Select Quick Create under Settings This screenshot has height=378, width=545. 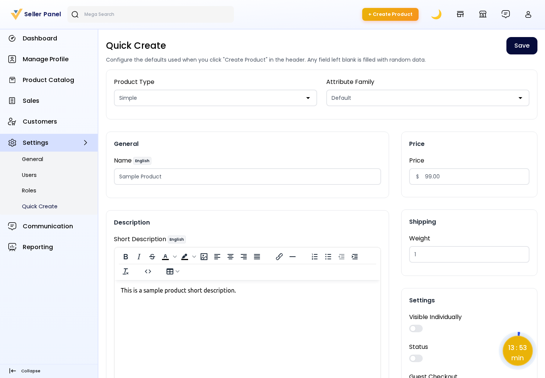pos(40,206)
